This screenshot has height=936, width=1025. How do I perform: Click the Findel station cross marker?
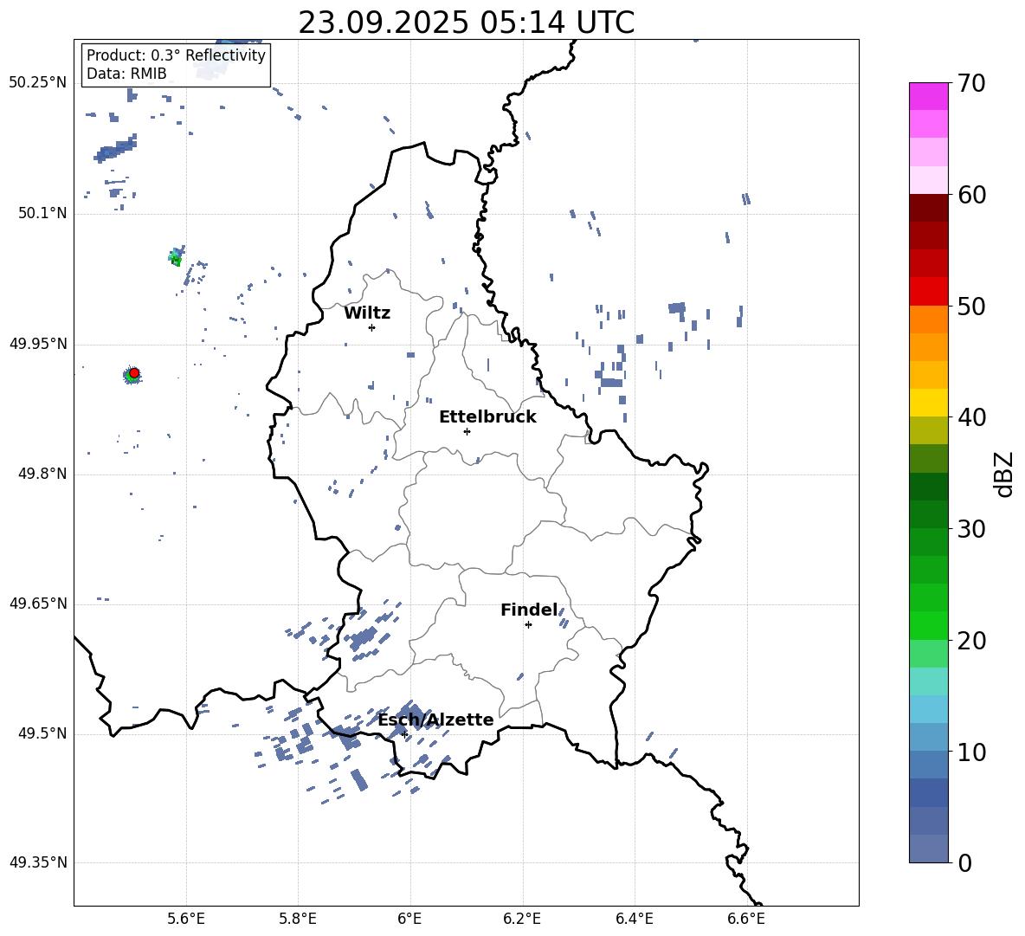tap(528, 625)
